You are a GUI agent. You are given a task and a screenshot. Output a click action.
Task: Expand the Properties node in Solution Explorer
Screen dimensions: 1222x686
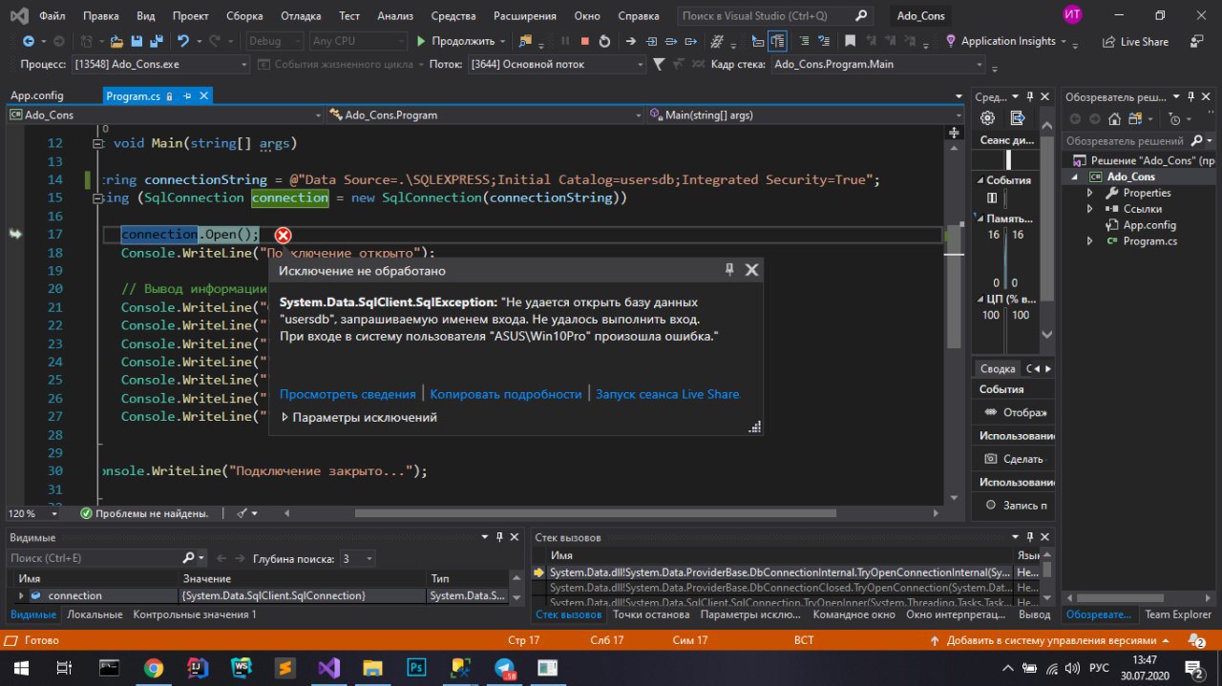click(x=1089, y=193)
